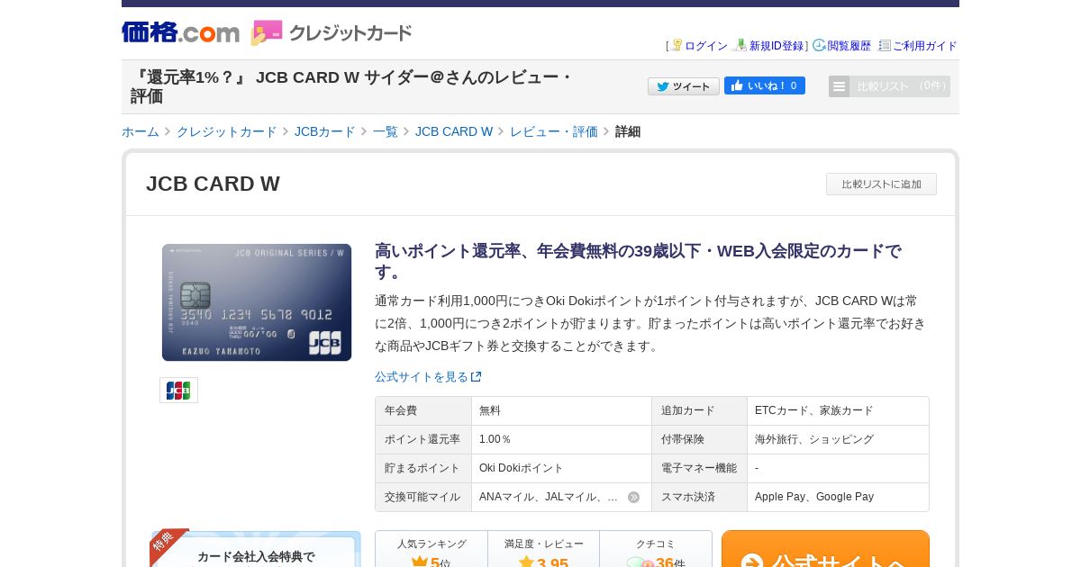Open the ご利用ガイド link
1081x567 pixels.
tap(925, 46)
